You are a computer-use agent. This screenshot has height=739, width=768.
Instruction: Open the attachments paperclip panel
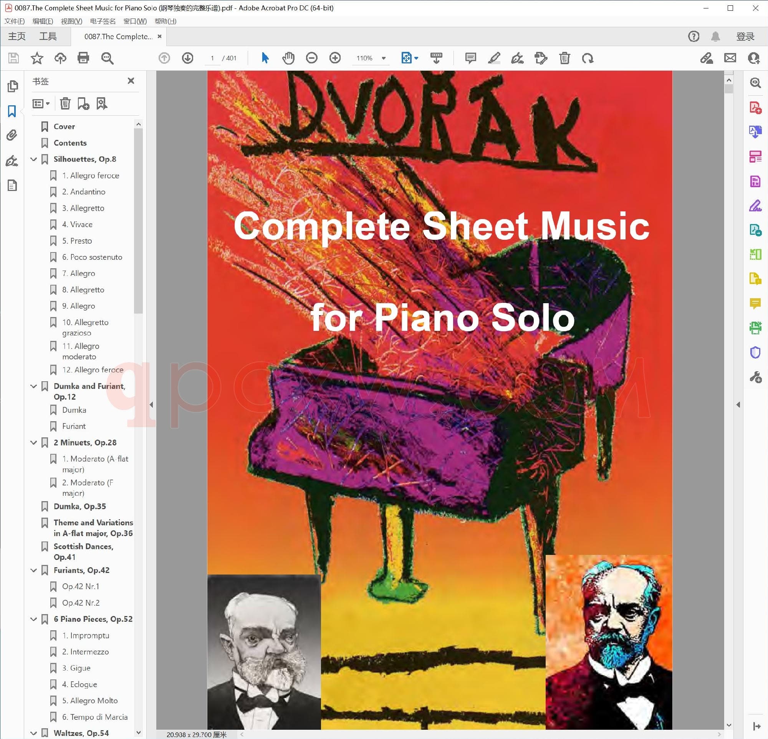pos(12,136)
